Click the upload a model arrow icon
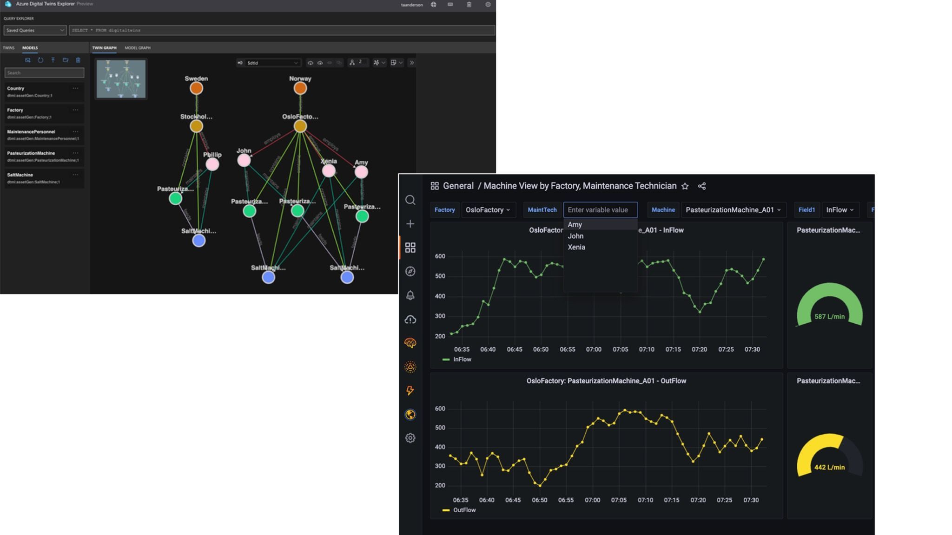Viewport: 952px width, 535px height. coord(53,60)
